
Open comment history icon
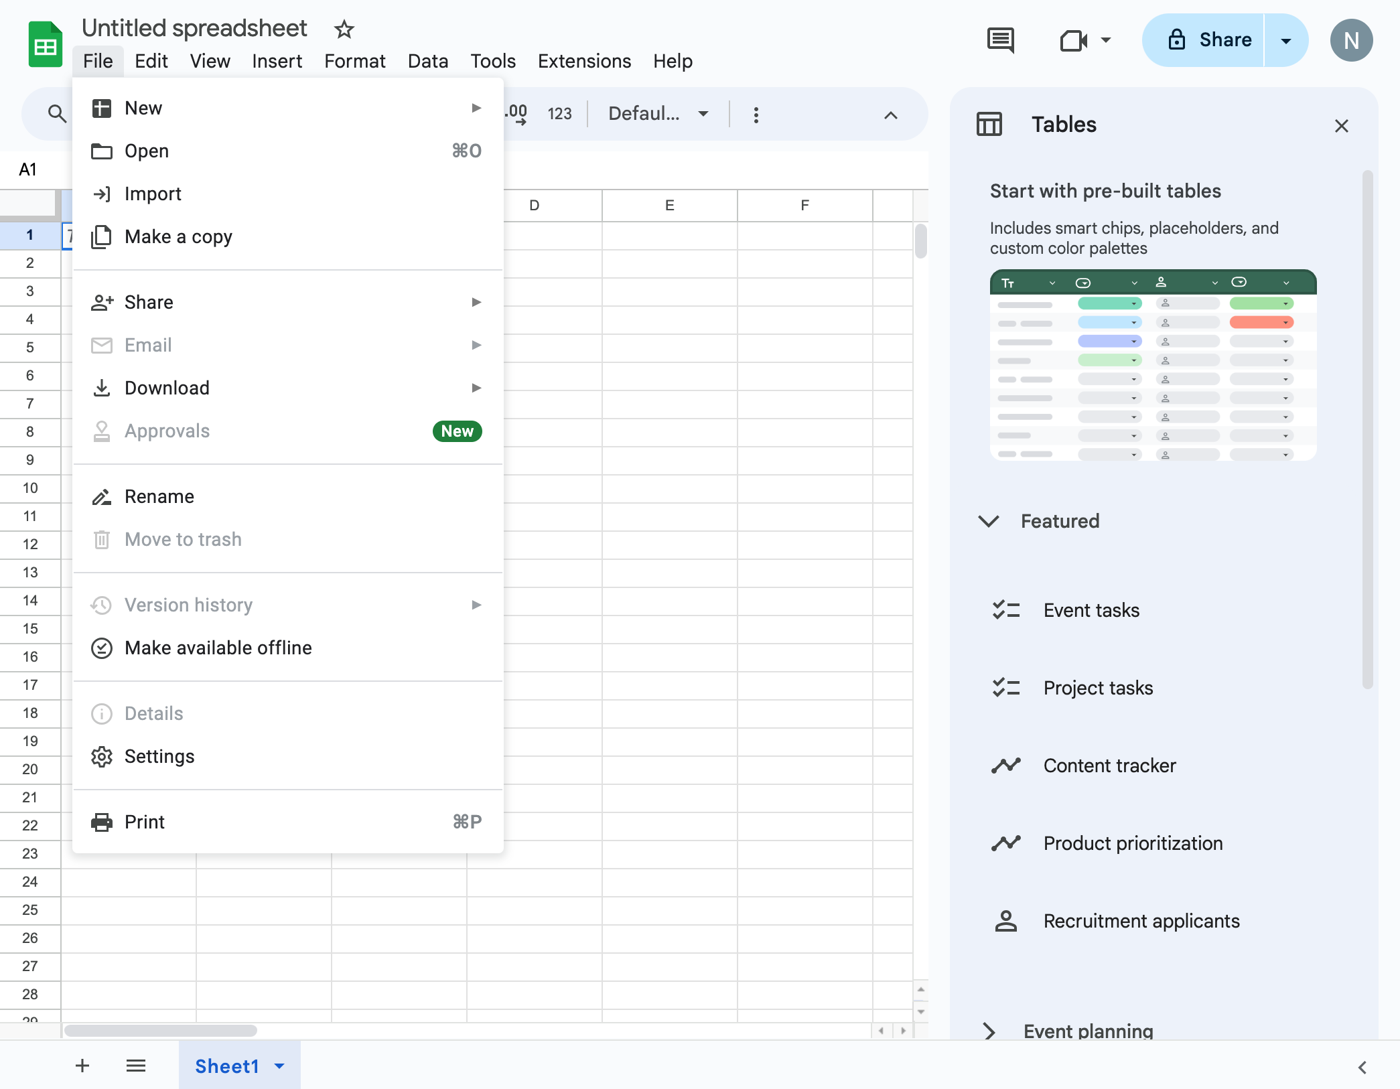[1001, 40]
